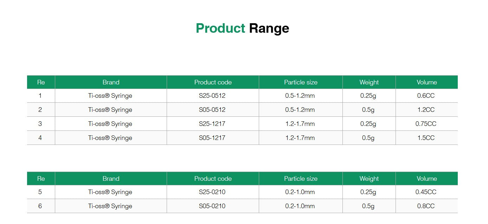Viewport: 488px width, 224px height.
Task: Click the 0.45CC volume cell
Action: pos(426,192)
